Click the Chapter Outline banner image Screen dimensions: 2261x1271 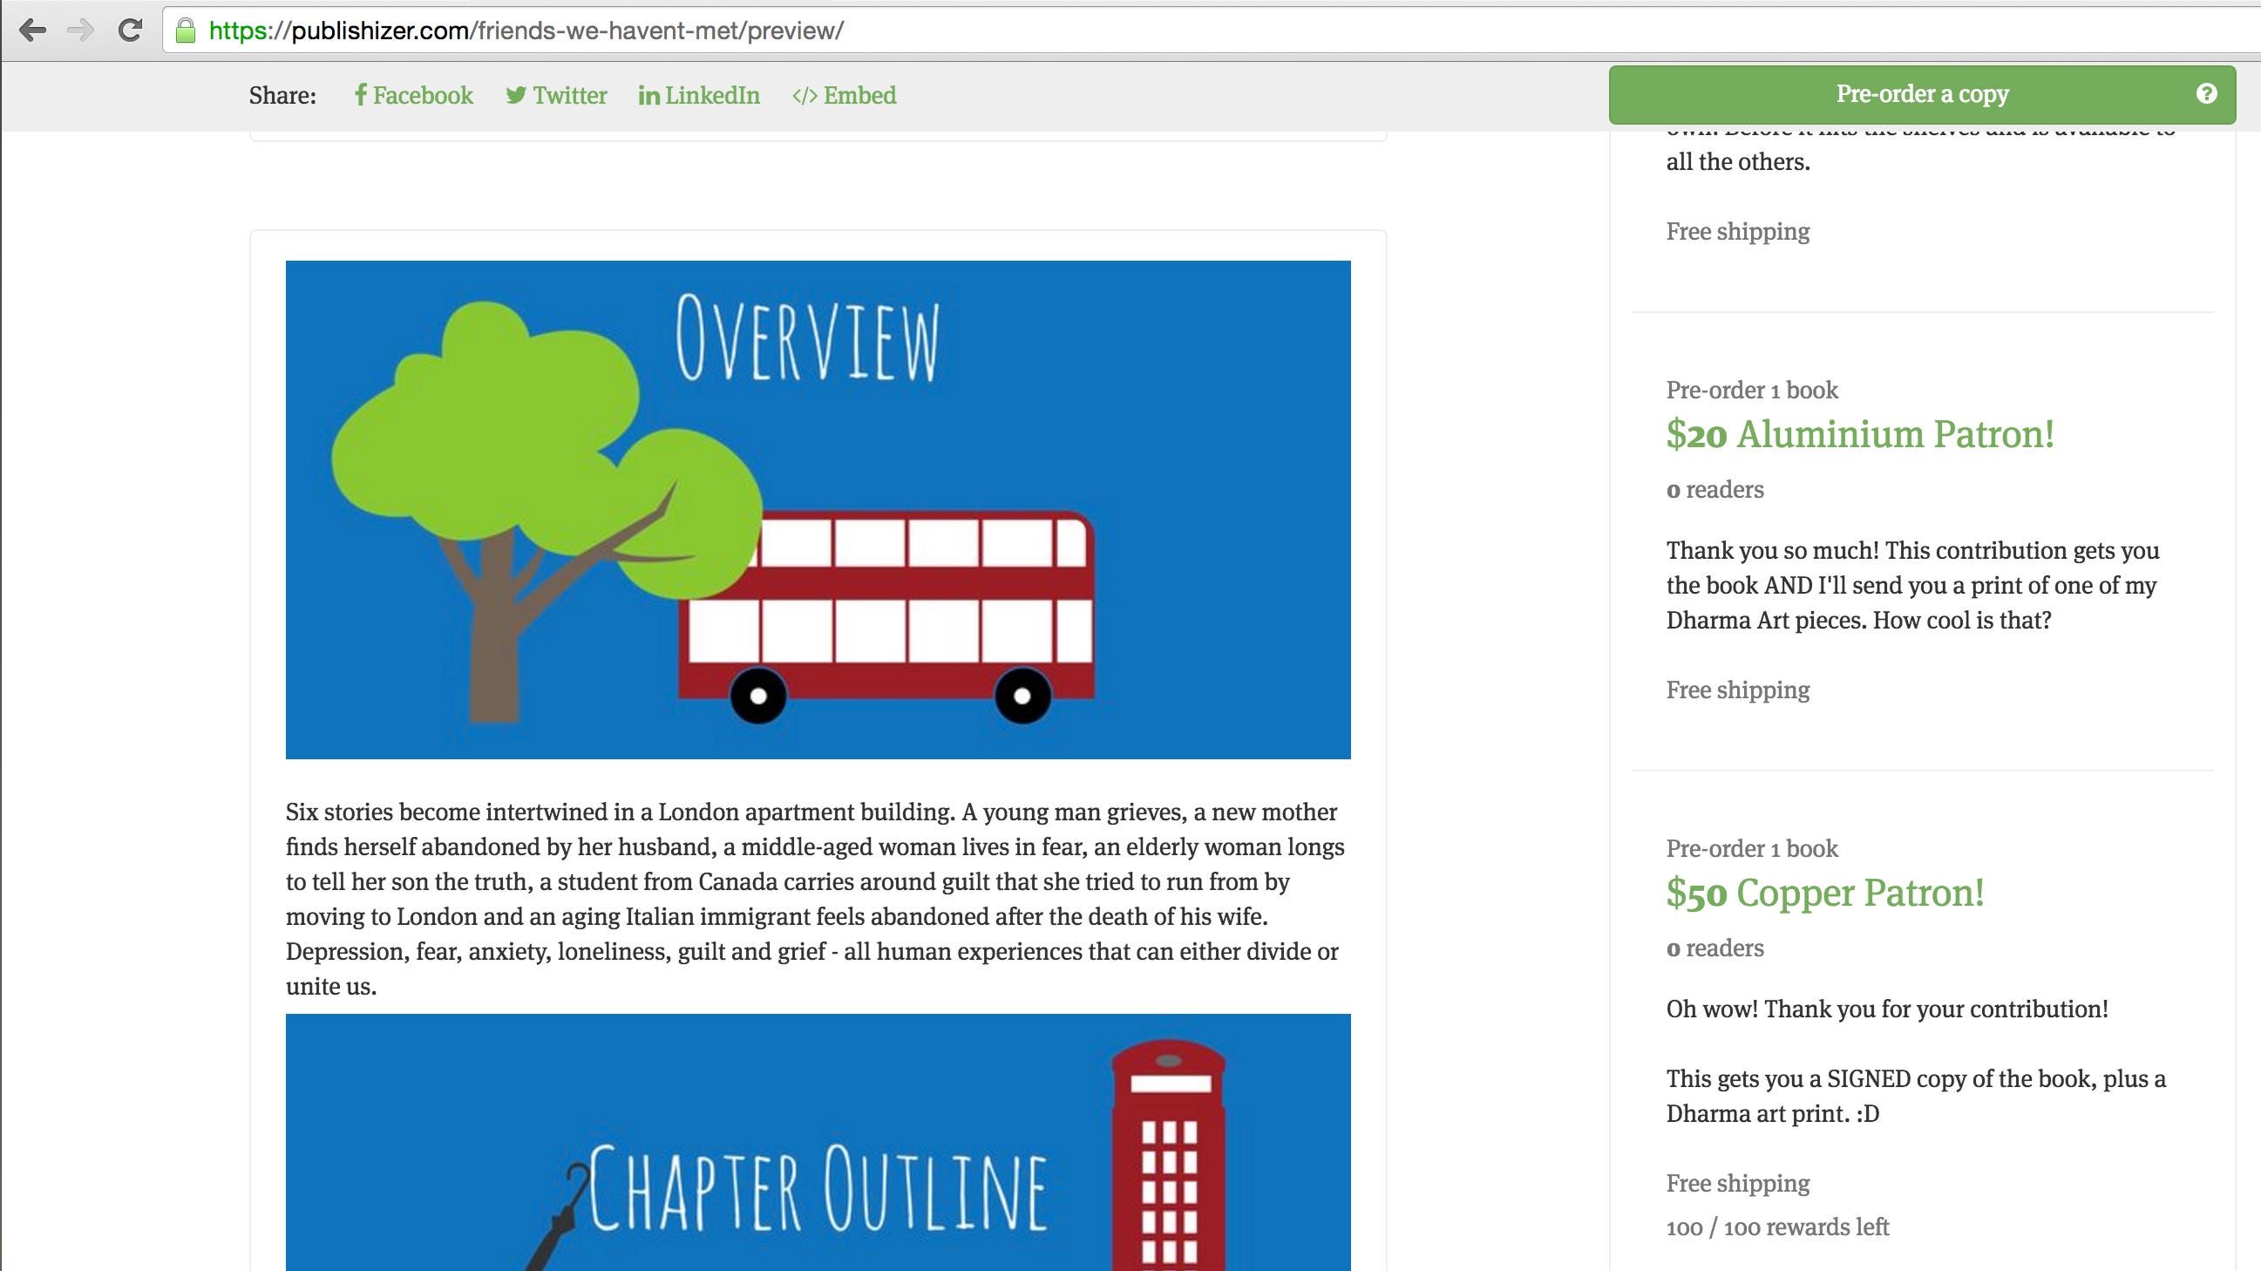point(818,1142)
